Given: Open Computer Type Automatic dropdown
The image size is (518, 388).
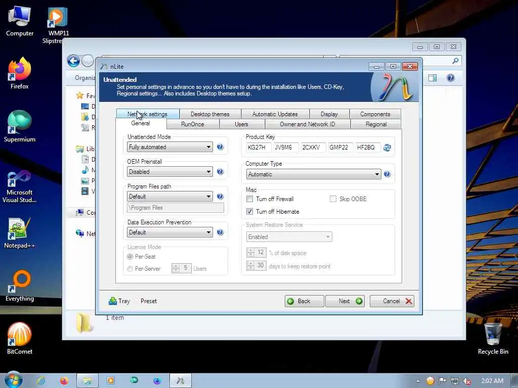Looking at the screenshot, I should 314,174.
